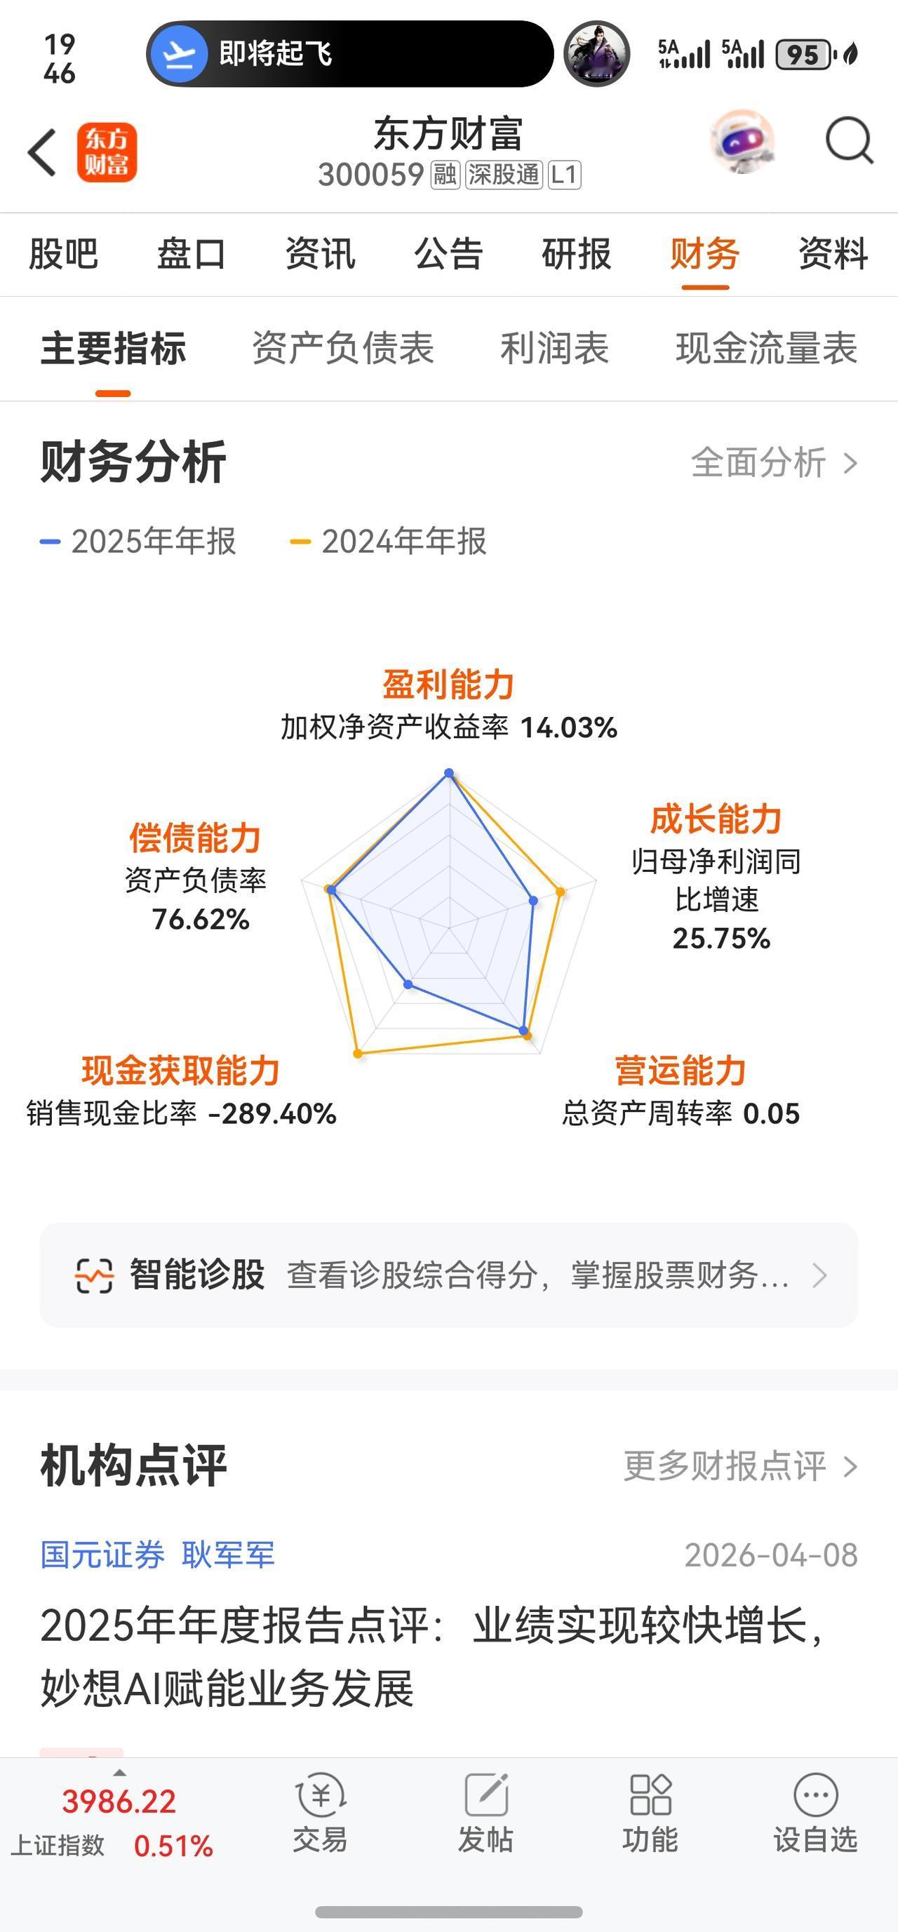Expand 更多财报点评 chevron
Image resolution: width=898 pixels, height=1932 pixels.
coord(850,1466)
